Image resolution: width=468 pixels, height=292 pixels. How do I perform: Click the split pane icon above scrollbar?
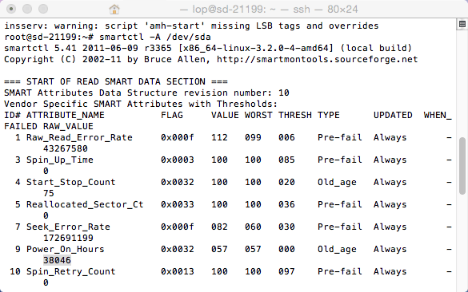click(462, 24)
